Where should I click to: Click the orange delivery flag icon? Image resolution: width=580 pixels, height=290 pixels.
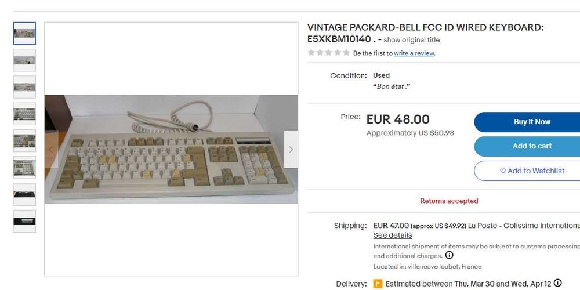point(378,284)
